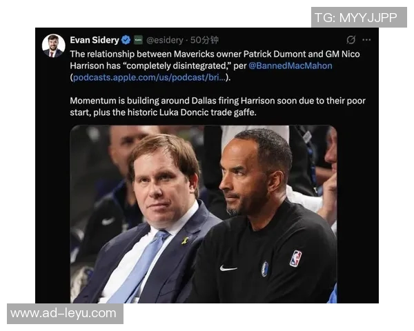Open the @esidery handle link

tap(165, 40)
